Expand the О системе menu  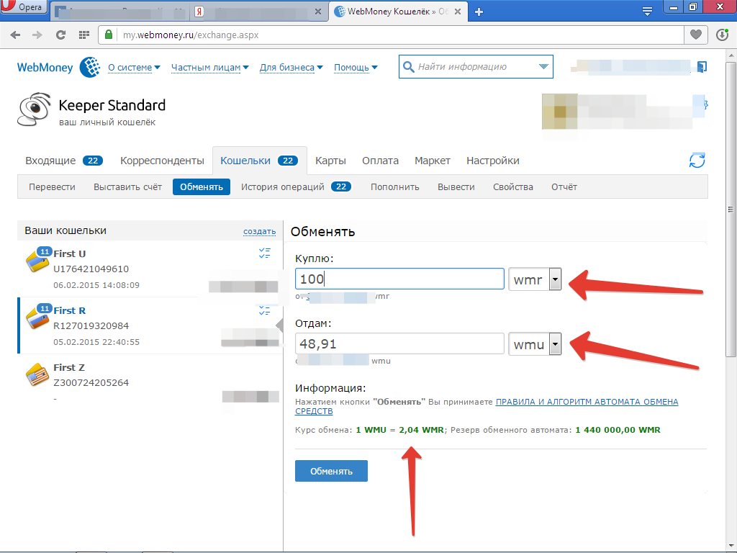tap(134, 67)
